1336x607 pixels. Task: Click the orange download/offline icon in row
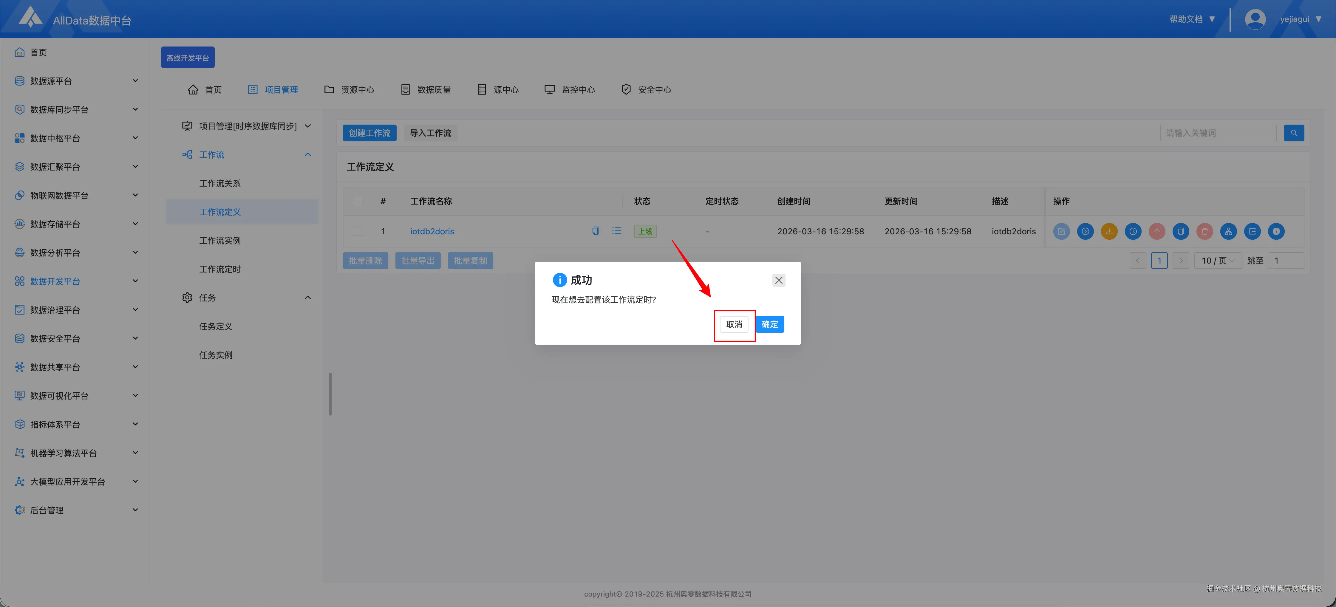pos(1109,231)
